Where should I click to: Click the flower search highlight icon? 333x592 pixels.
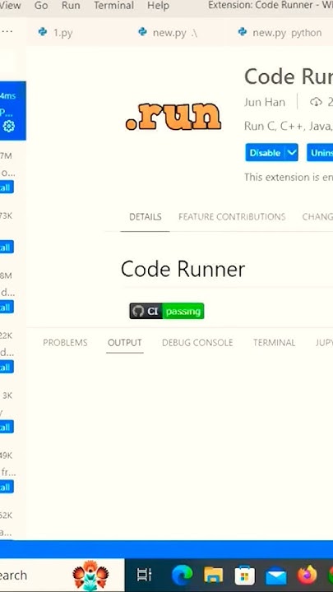[x=90, y=575]
